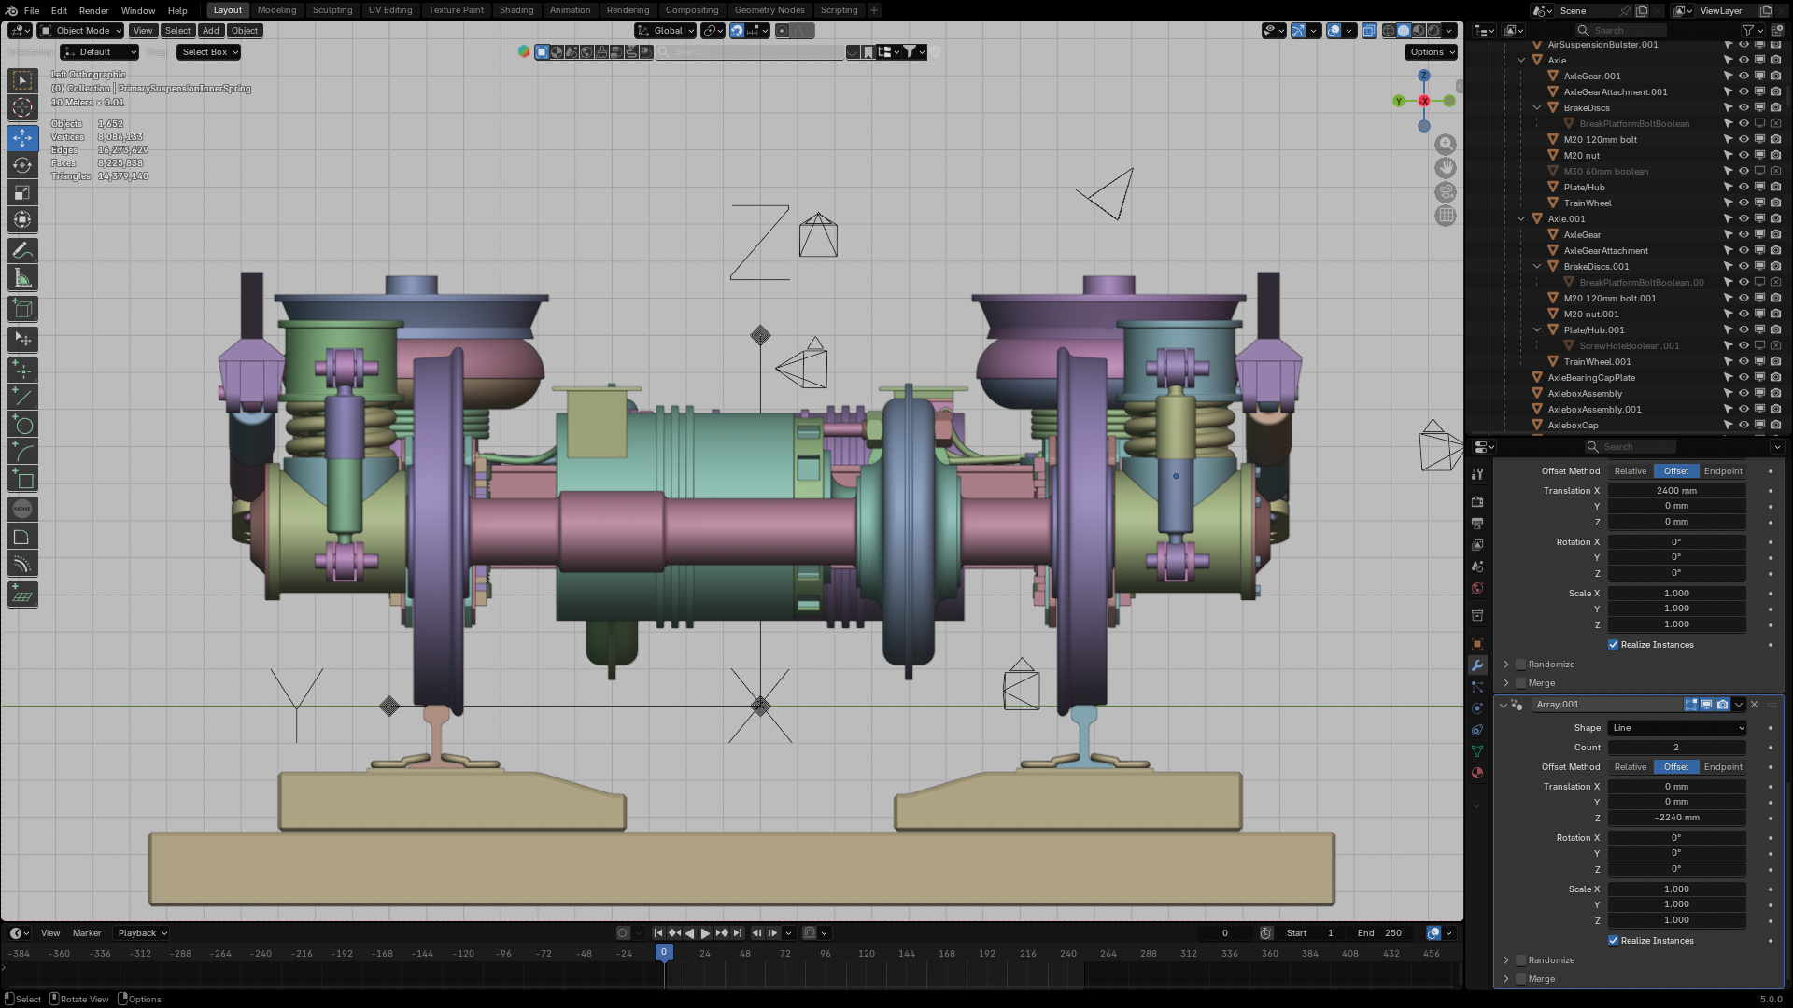
Task: Open the Render menu
Action: coord(93,10)
